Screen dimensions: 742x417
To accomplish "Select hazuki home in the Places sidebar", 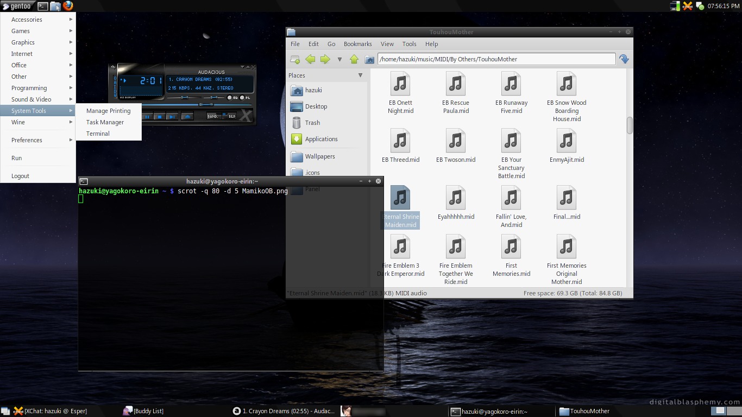I will (326, 90).
